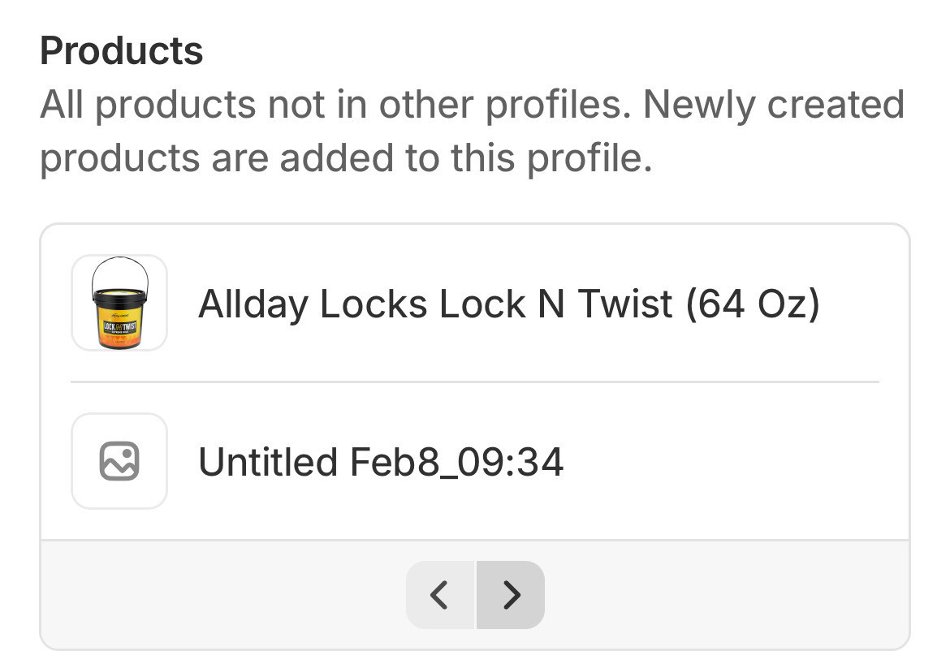
Task: Click the 'Feb8_09:34' part of the untitled name
Action: click(456, 462)
